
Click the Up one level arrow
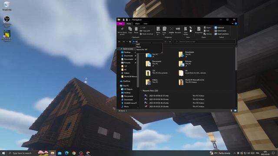130,42
